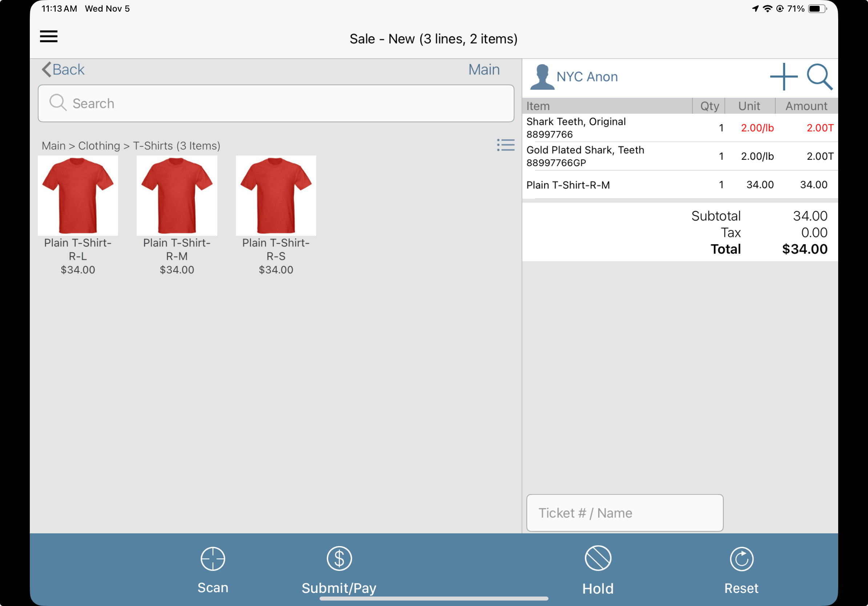The width and height of the screenshot is (868, 606).
Task: Tap the Scan barcode icon
Action: [x=213, y=559]
